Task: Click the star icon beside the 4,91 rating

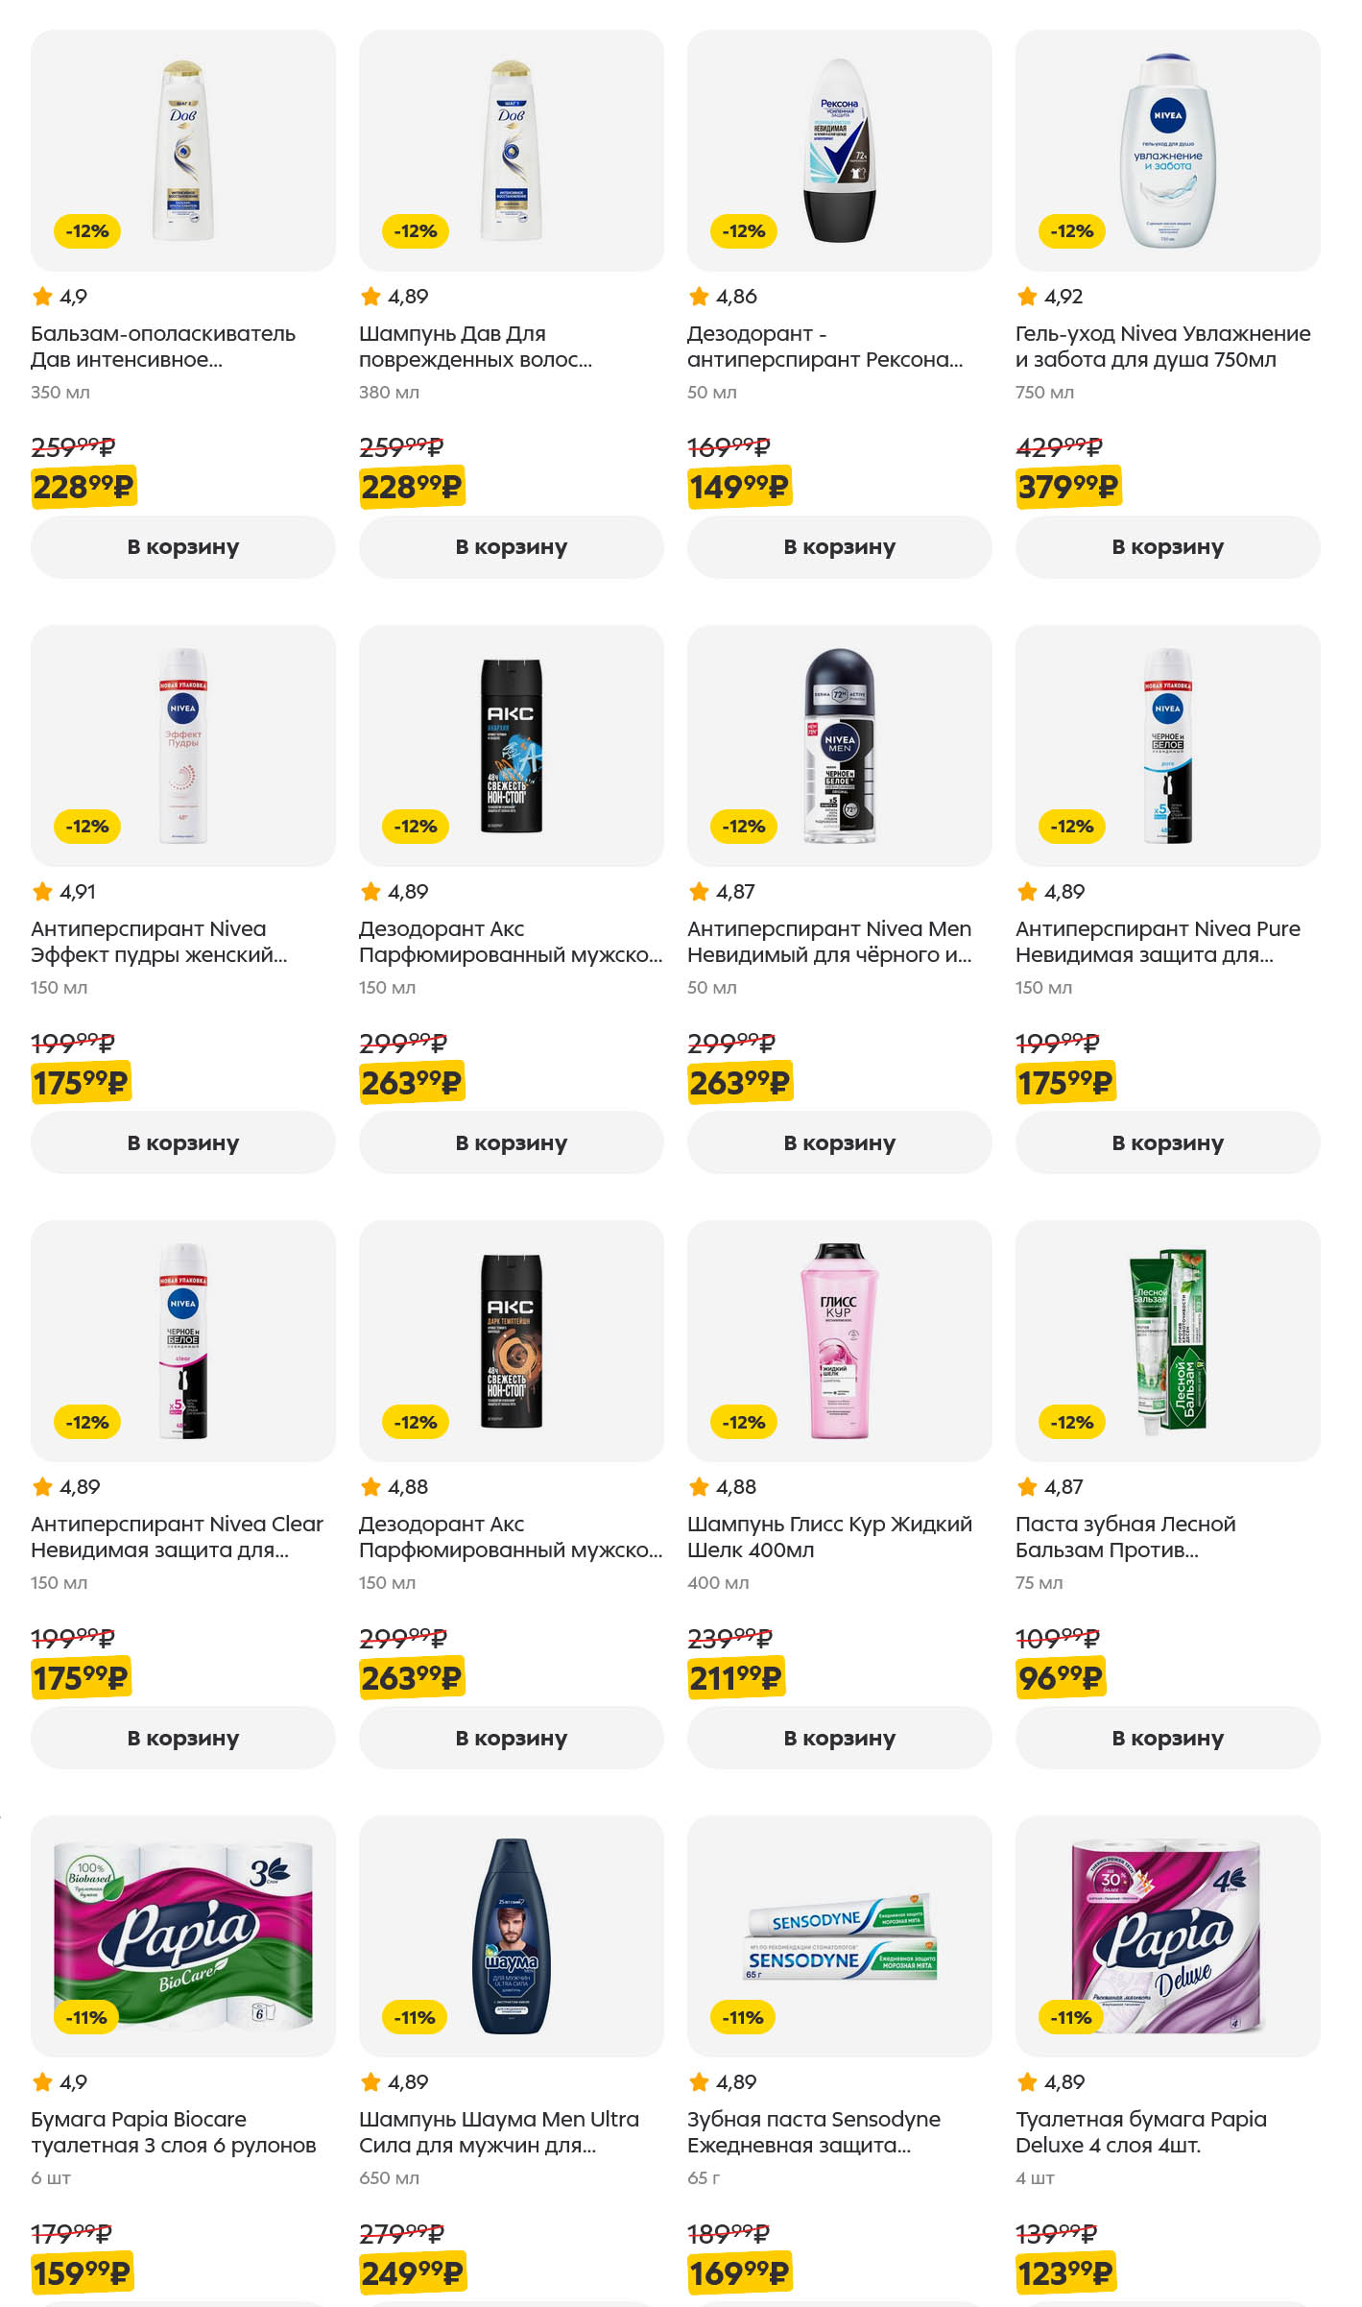Action: click(x=42, y=892)
